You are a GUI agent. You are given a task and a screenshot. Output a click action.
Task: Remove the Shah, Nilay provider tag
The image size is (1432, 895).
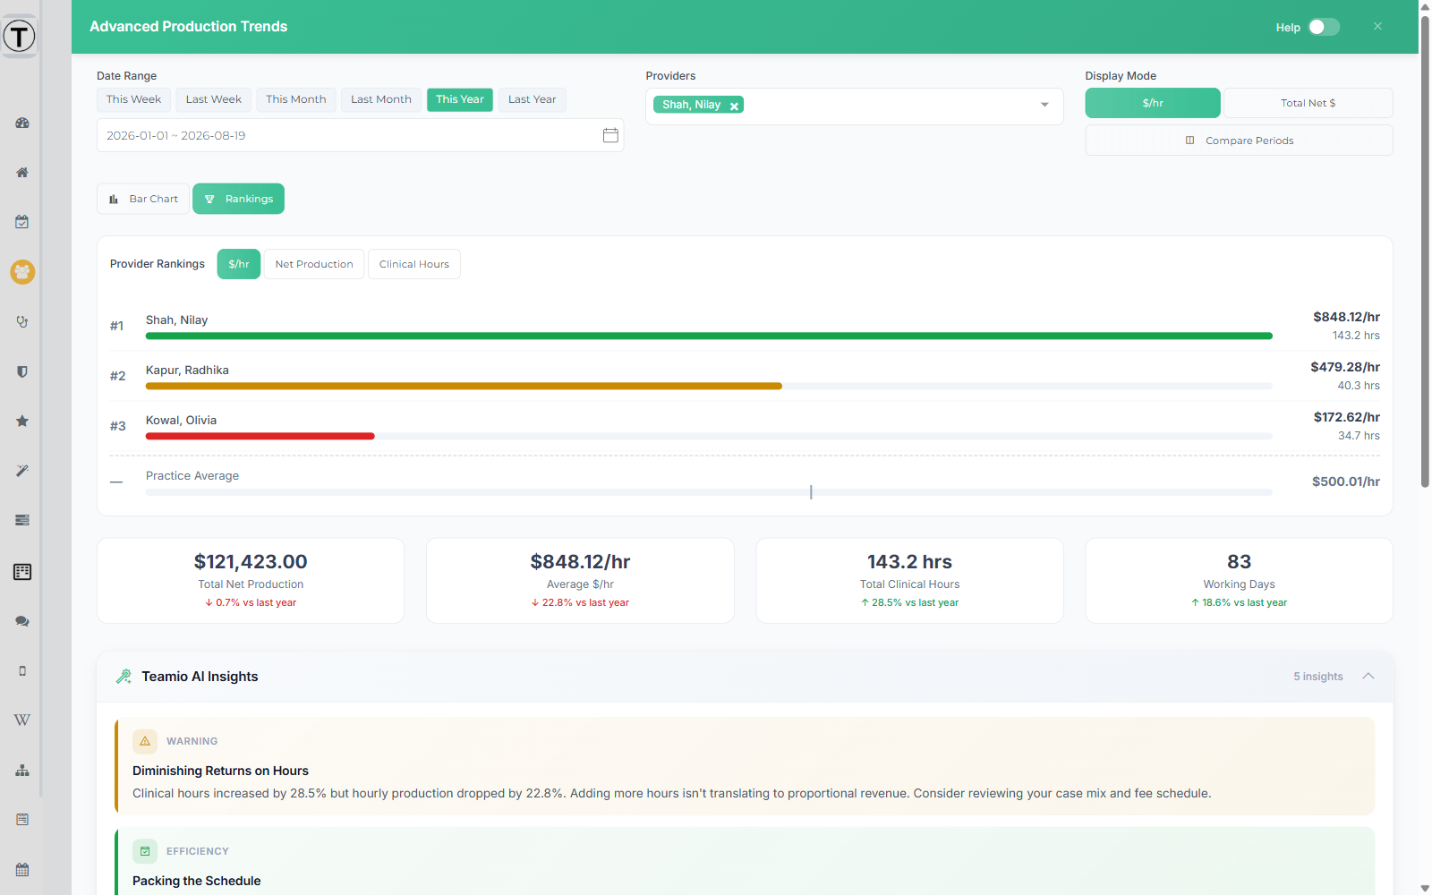pyautogui.click(x=734, y=106)
